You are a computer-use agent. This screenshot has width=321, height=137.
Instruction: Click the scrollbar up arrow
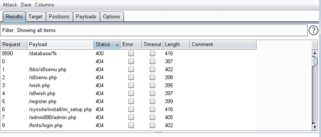(315, 53)
